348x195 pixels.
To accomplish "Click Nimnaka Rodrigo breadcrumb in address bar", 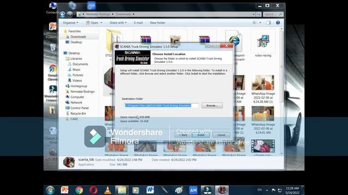I will (x=98, y=15).
